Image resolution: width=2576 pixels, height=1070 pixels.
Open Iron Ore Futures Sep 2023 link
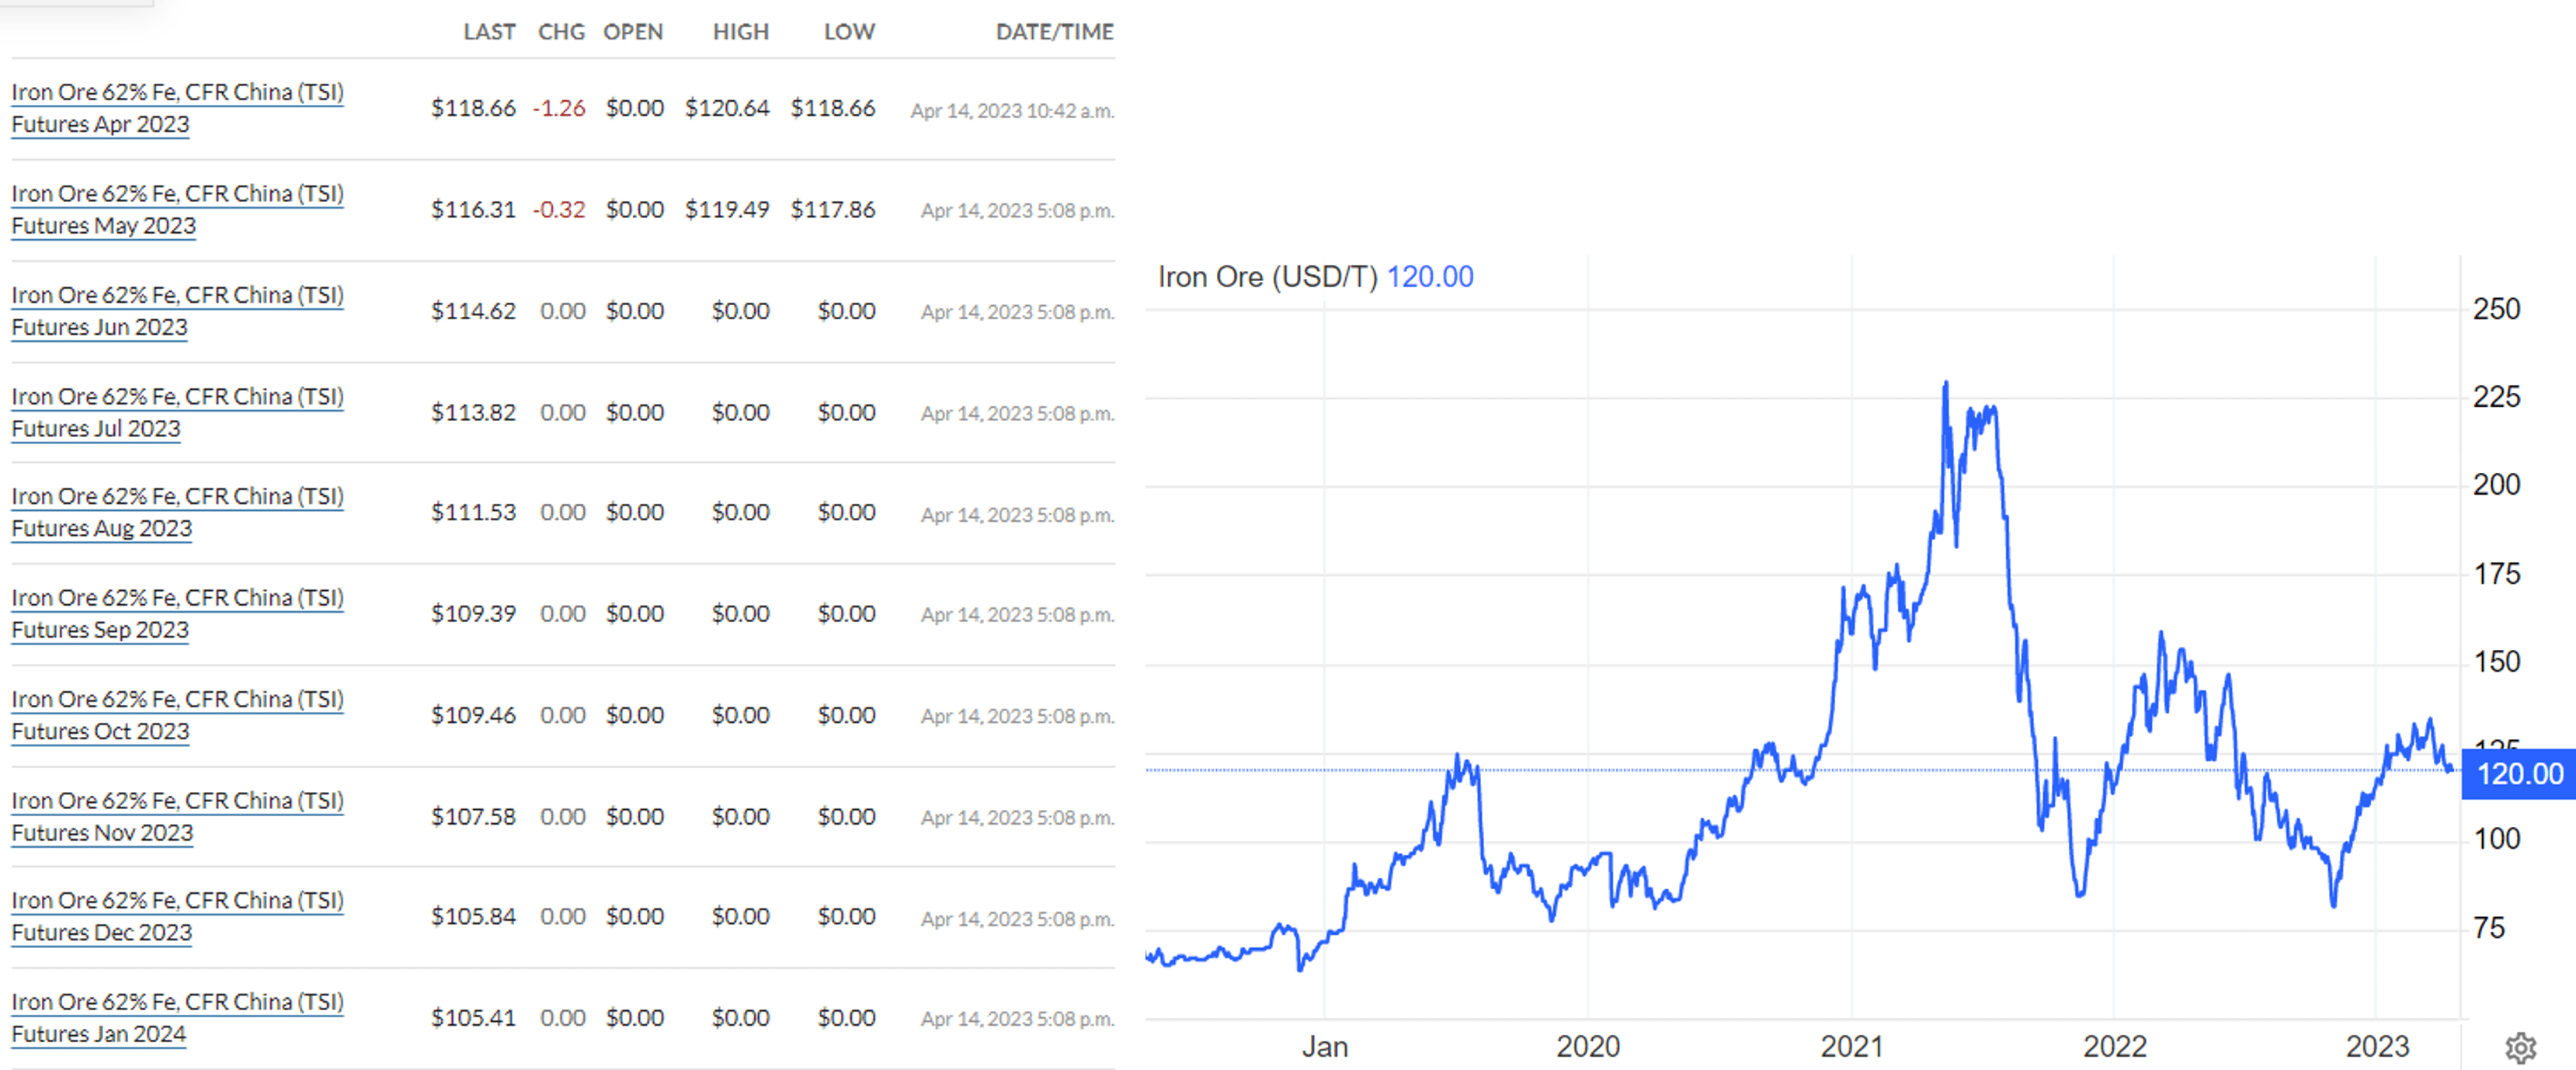click(x=177, y=613)
